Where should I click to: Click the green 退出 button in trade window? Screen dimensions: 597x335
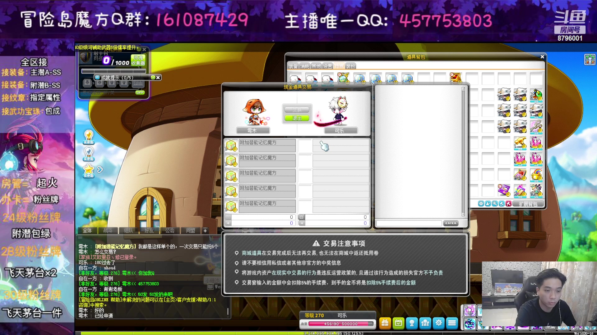point(297,118)
